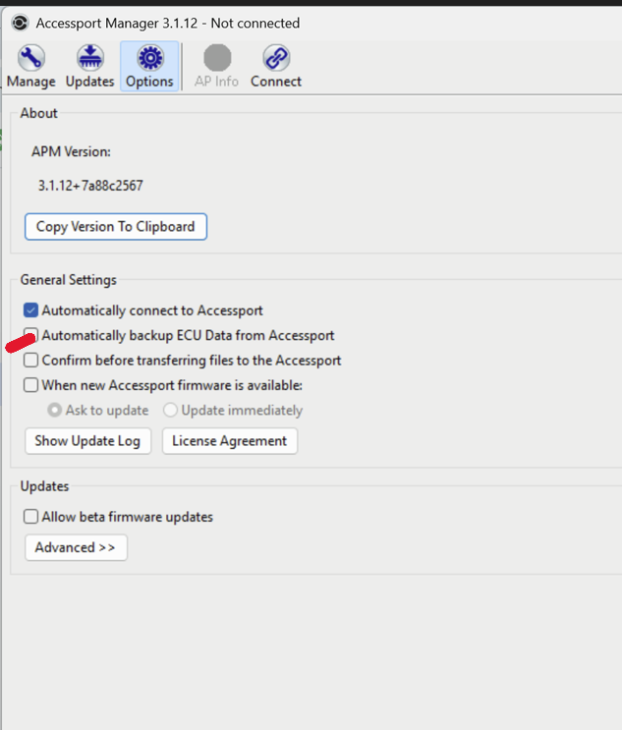Image resolution: width=622 pixels, height=730 pixels.
Task: Open the License Agreement button
Action: 230,441
